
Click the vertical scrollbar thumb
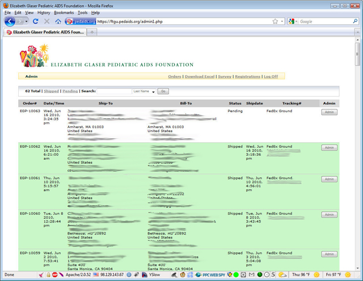(x=358, y=54)
